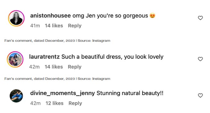Image resolution: width=210 pixels, height=113 pixels.
Task: View the 14 likes on anistonhousee's comment
Action: [x=54, y=26]
